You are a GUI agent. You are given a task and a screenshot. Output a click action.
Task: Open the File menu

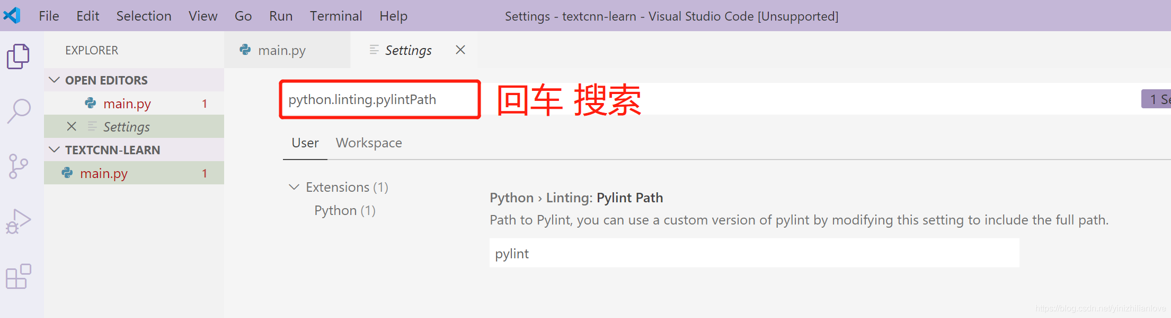49,16
